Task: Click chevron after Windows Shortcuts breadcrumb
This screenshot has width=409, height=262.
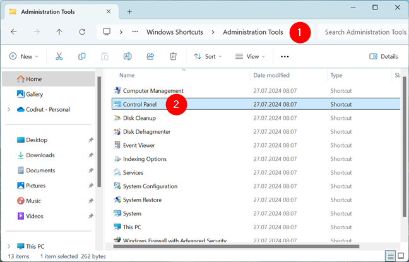Action: (x=213, y=32)
